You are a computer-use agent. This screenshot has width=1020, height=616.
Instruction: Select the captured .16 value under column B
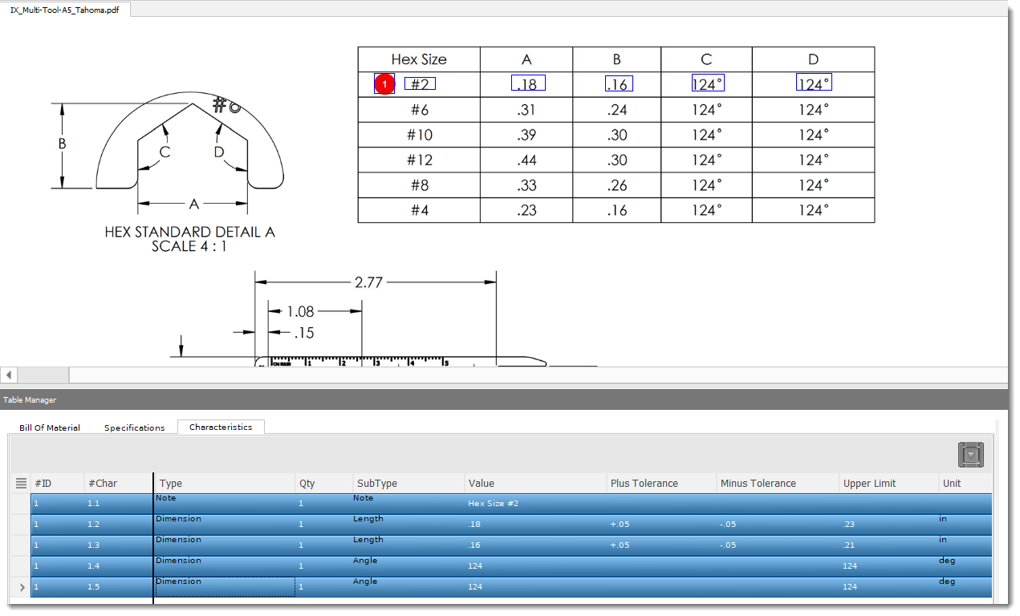[617, 83]
